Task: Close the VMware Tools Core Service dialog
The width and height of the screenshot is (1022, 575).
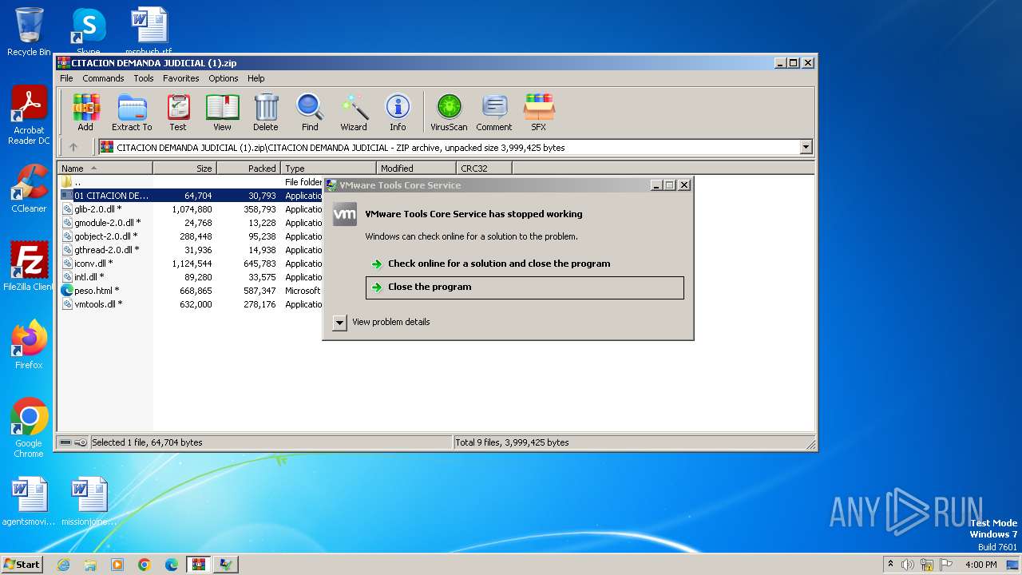Action: point(684,184)
